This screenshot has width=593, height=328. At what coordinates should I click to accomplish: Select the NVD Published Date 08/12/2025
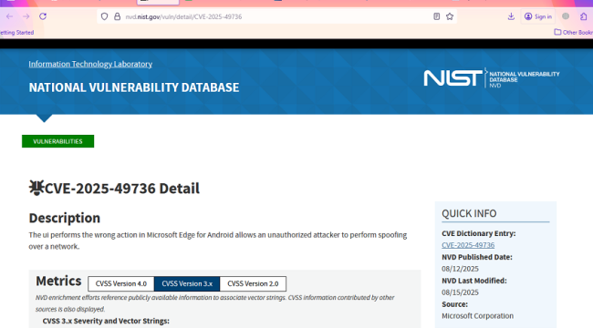point(460,269)
